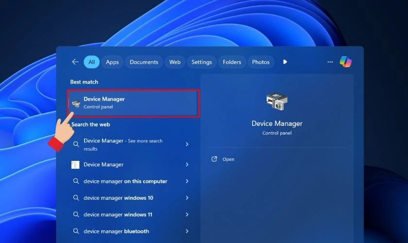The width and height of the screenshot is (408, 243).
Task: Open the three-dot options menu
Action: point(330,62)
